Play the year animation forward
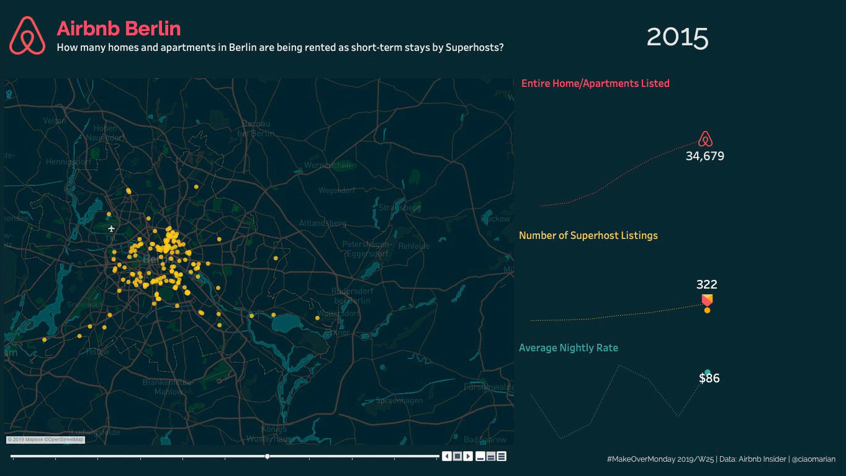Image resolution: width=846 pixels, height=476 pixels. coord(468,456)
